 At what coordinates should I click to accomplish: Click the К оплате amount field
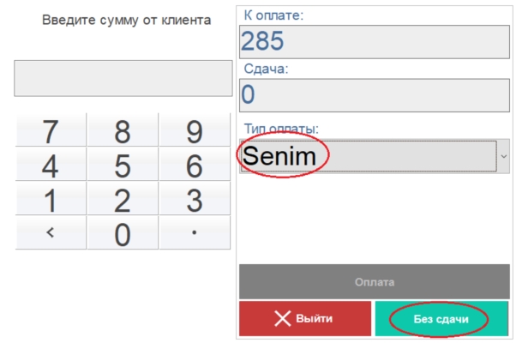(374, 41)
